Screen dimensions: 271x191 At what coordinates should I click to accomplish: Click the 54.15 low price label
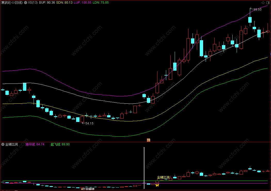click(89, 123)
